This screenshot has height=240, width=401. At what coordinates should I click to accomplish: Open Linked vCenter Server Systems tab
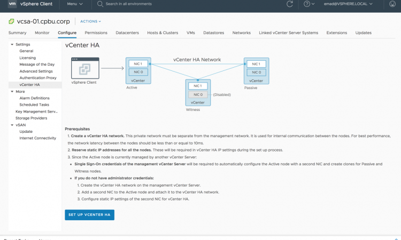point(289,33)
